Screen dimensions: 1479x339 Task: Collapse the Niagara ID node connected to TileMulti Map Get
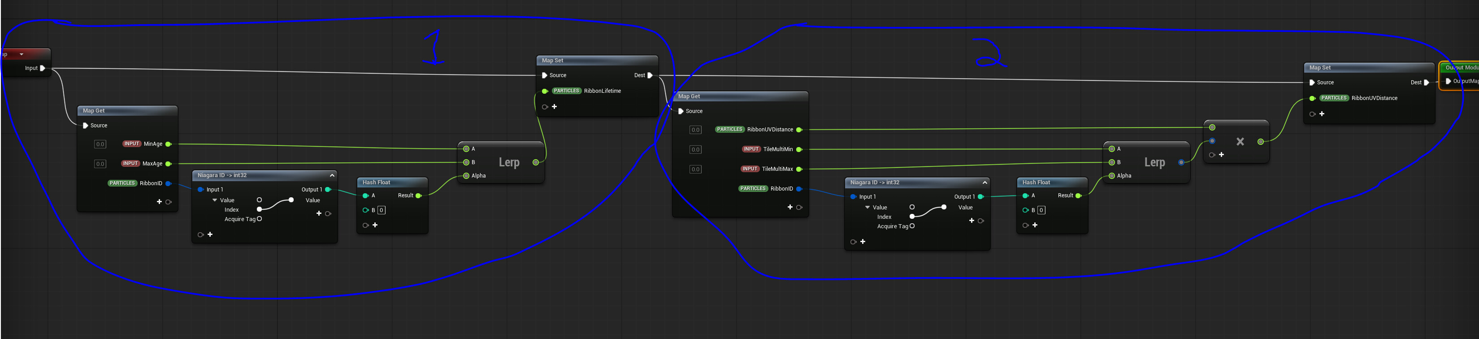[x=985, y=183]
